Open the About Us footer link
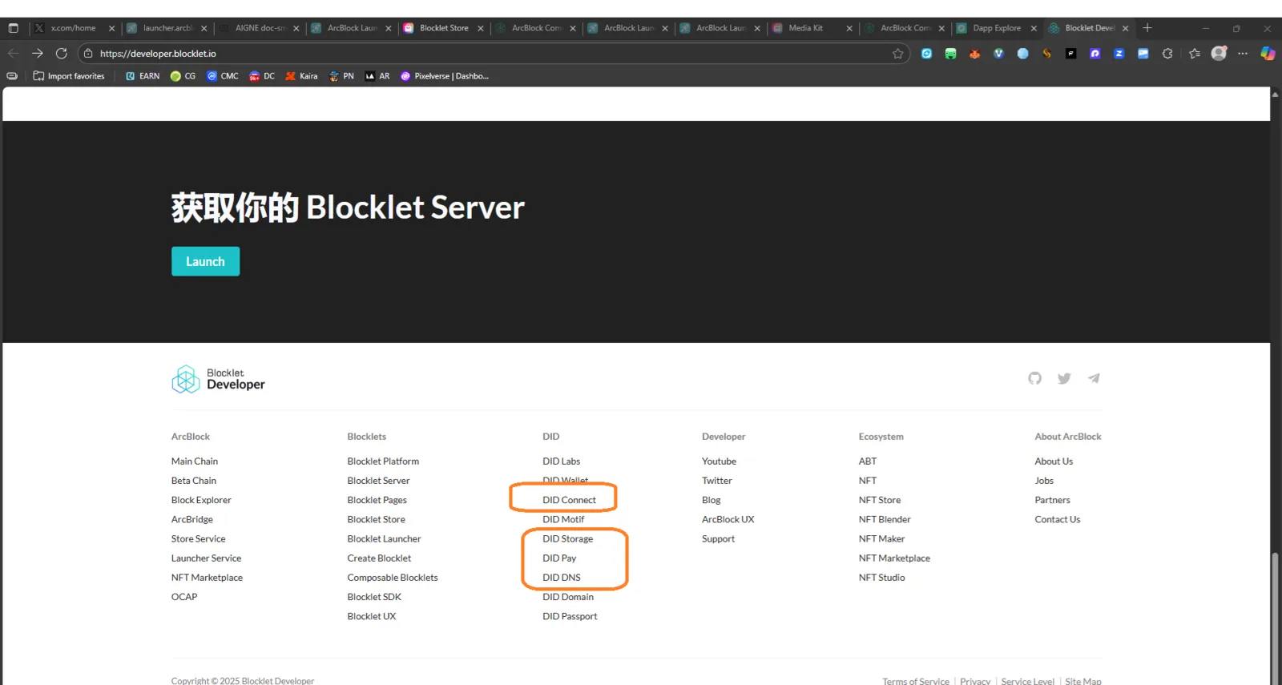This screenshot has width=1282, height=685. [1054, 461]
